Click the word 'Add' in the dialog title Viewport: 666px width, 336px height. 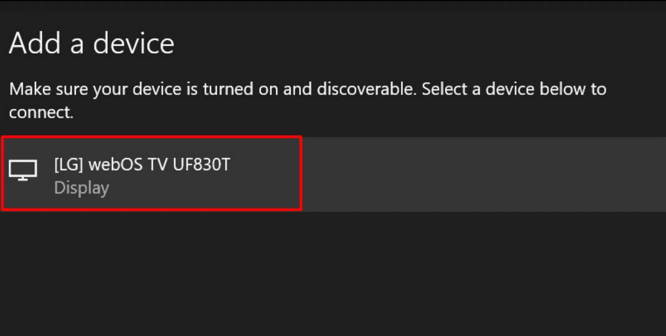[34, 43]
